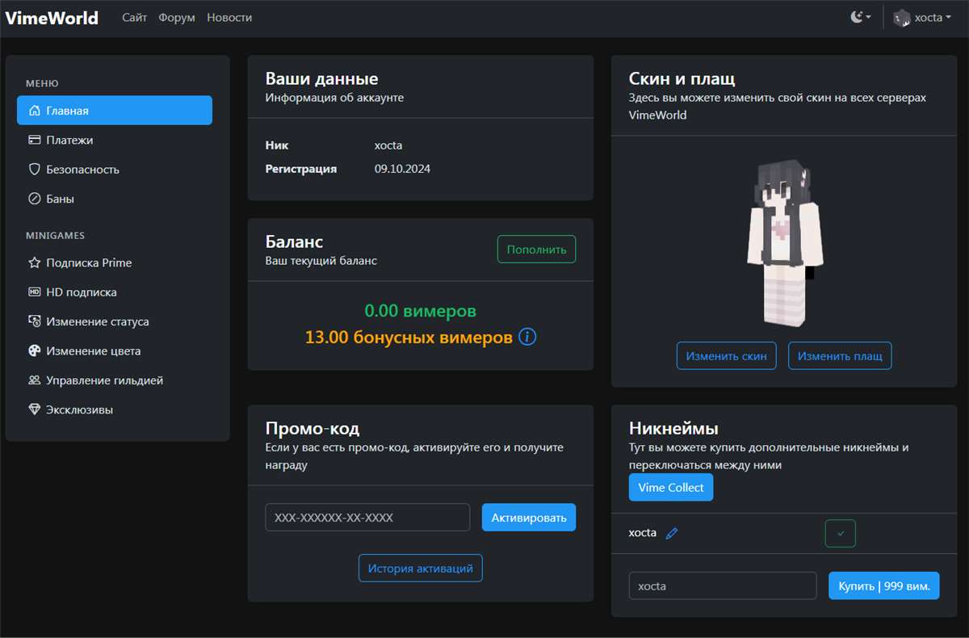The height and width of the screenshot is (638, 969).
Task: Click the Пополнить balance button
Action: (536, 250)
